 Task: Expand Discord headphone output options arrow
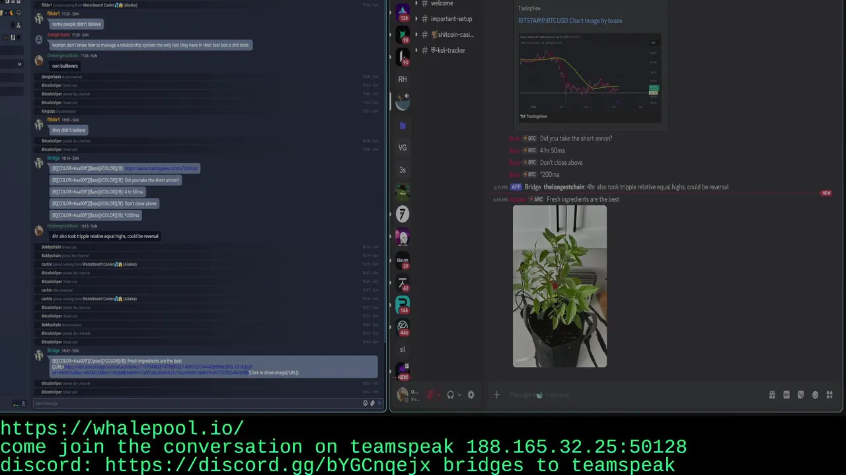coord(459,395)
